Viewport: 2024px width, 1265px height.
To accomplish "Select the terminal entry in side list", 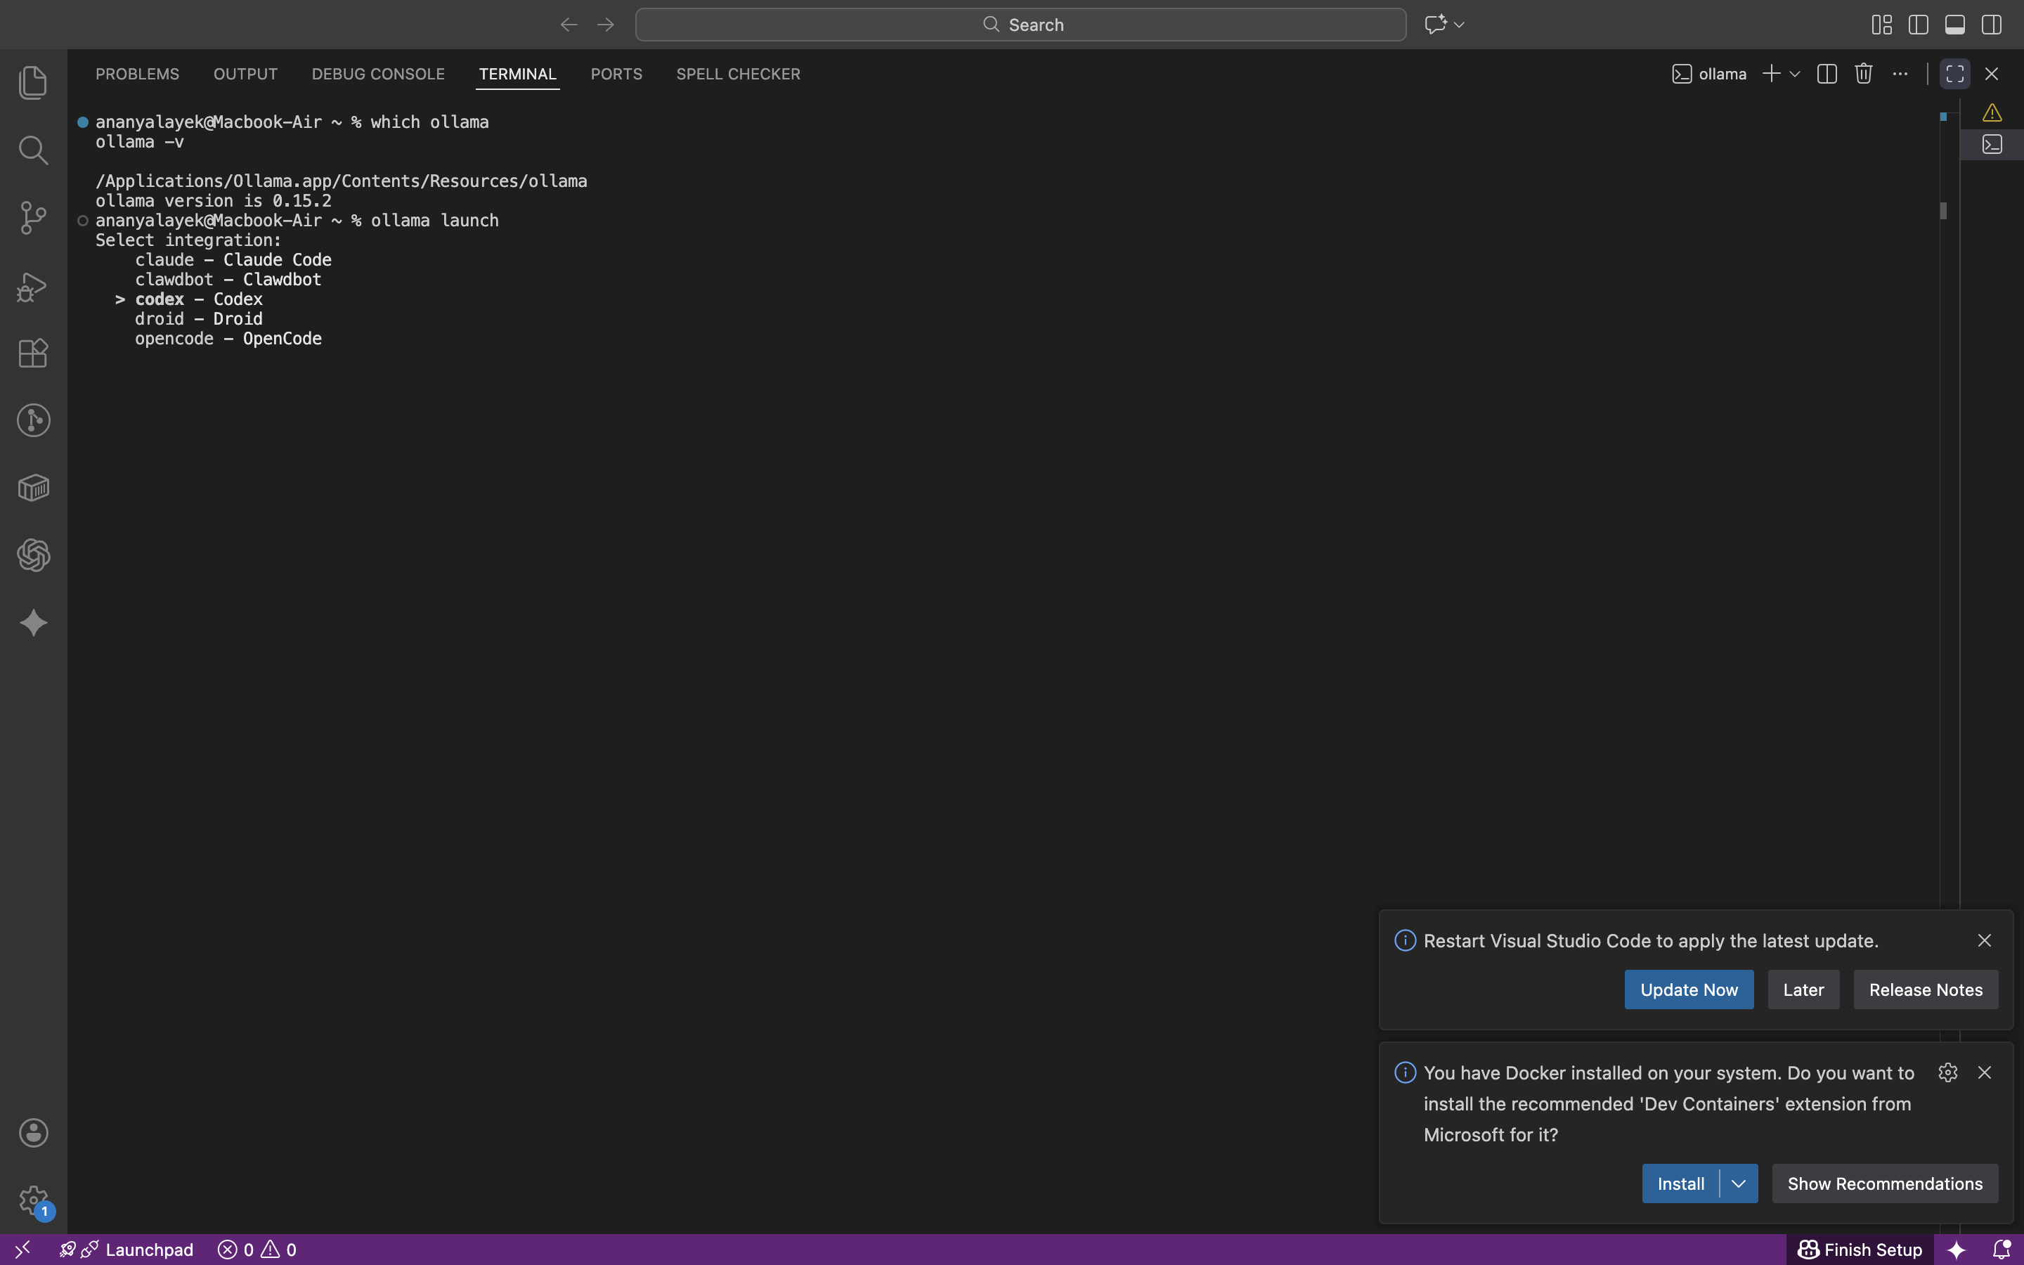I will coord(1992,145).
